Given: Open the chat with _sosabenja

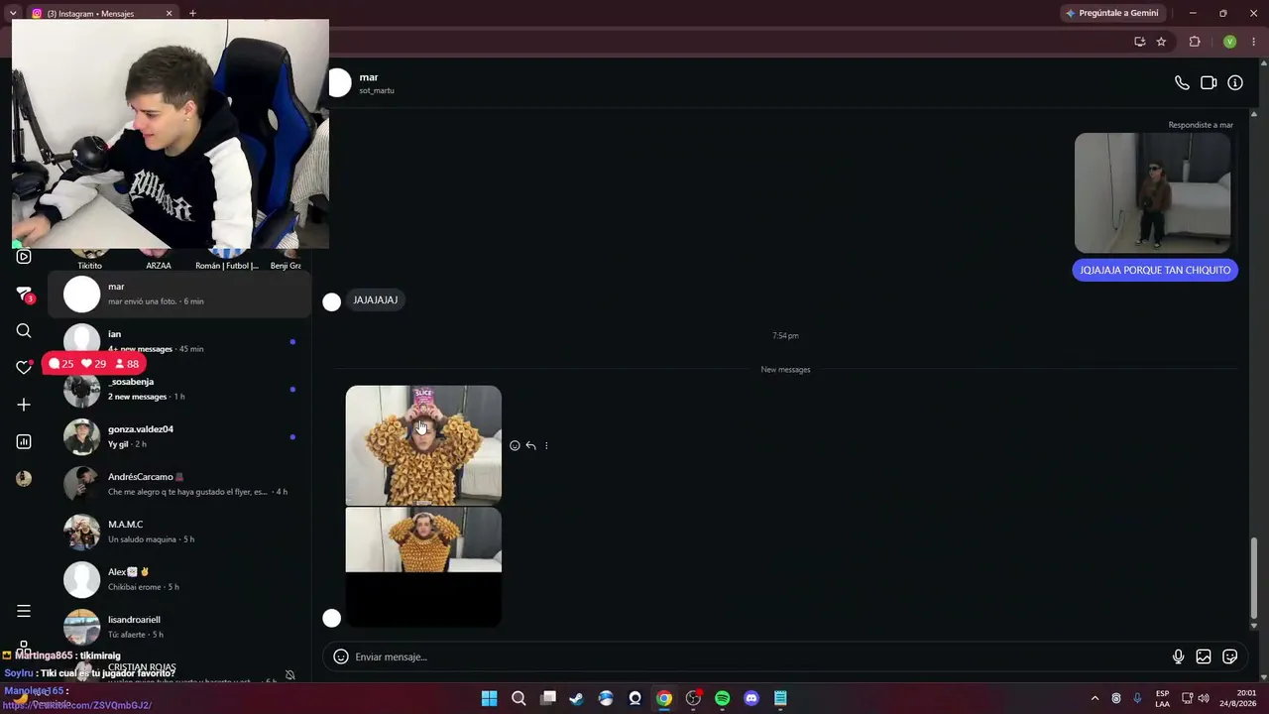Looking at the screenshot, I should pyautogui.click(x=179, y=389).
